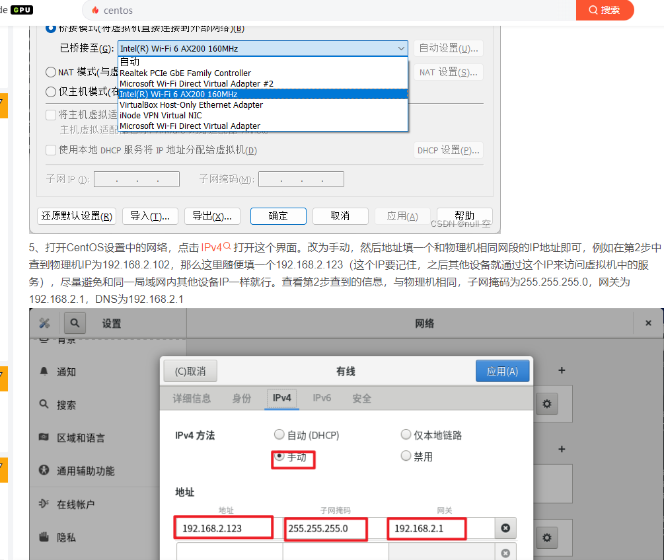This screenshot has height=560, width=664.
Task: Click the GPU badge at top left
Action: 22,10
